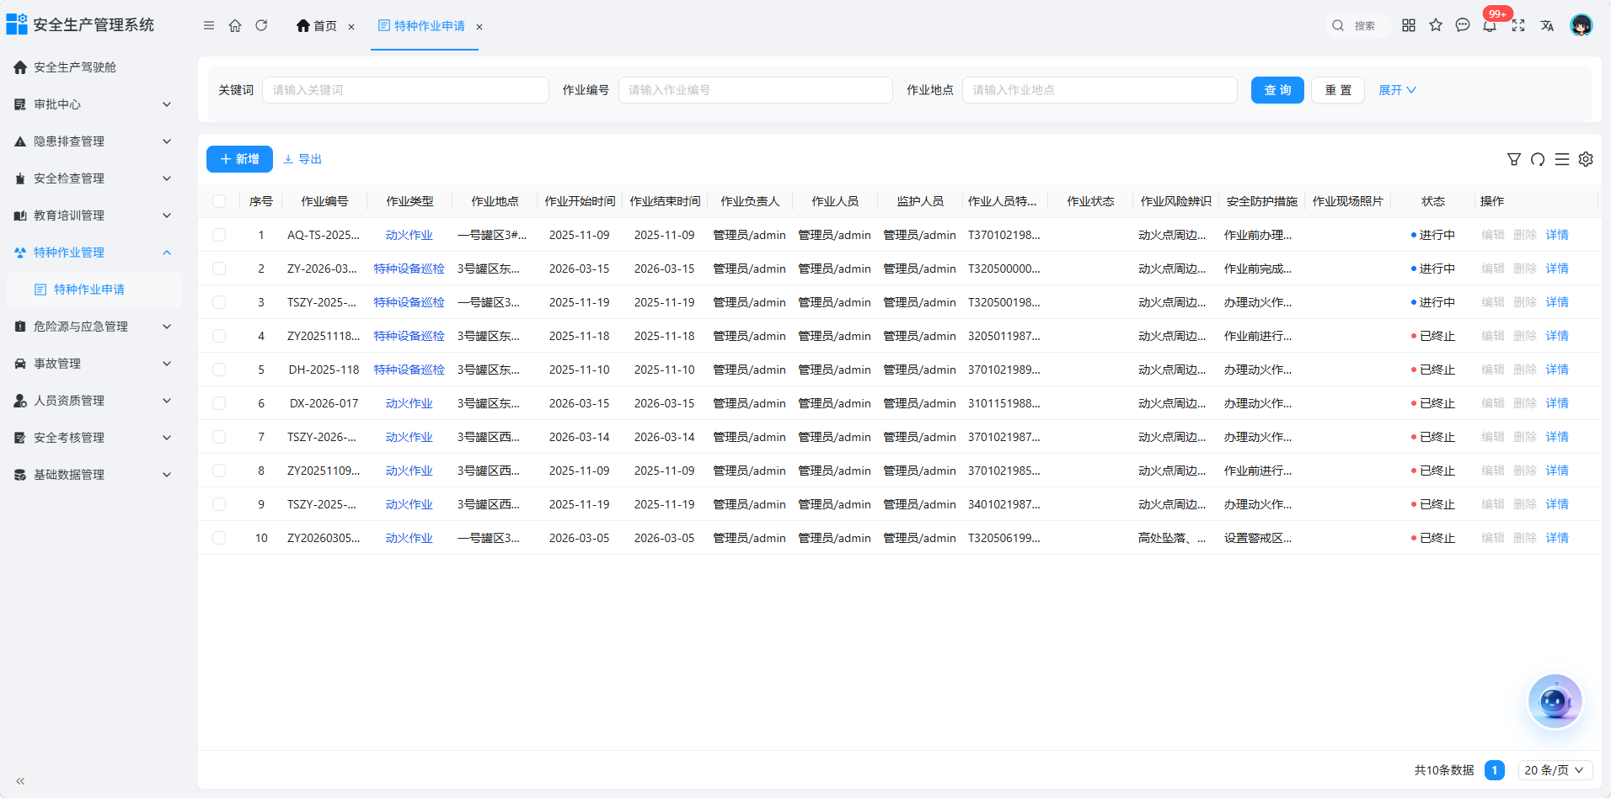Open the user avatar menu

[x=1582, y=25]
